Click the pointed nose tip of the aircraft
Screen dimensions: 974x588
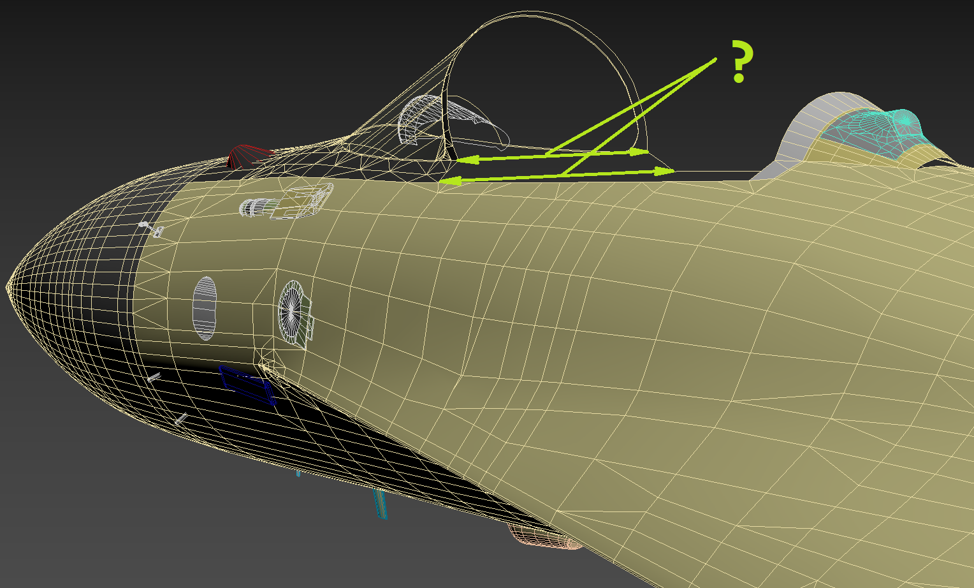(x=10, y=287)
